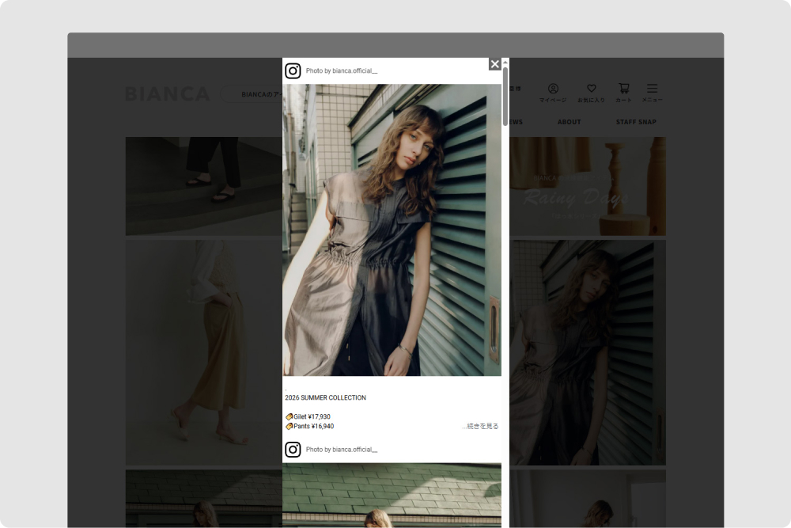Open the background model photo on right
Screen dimensions: 791x528
point(587,352)
